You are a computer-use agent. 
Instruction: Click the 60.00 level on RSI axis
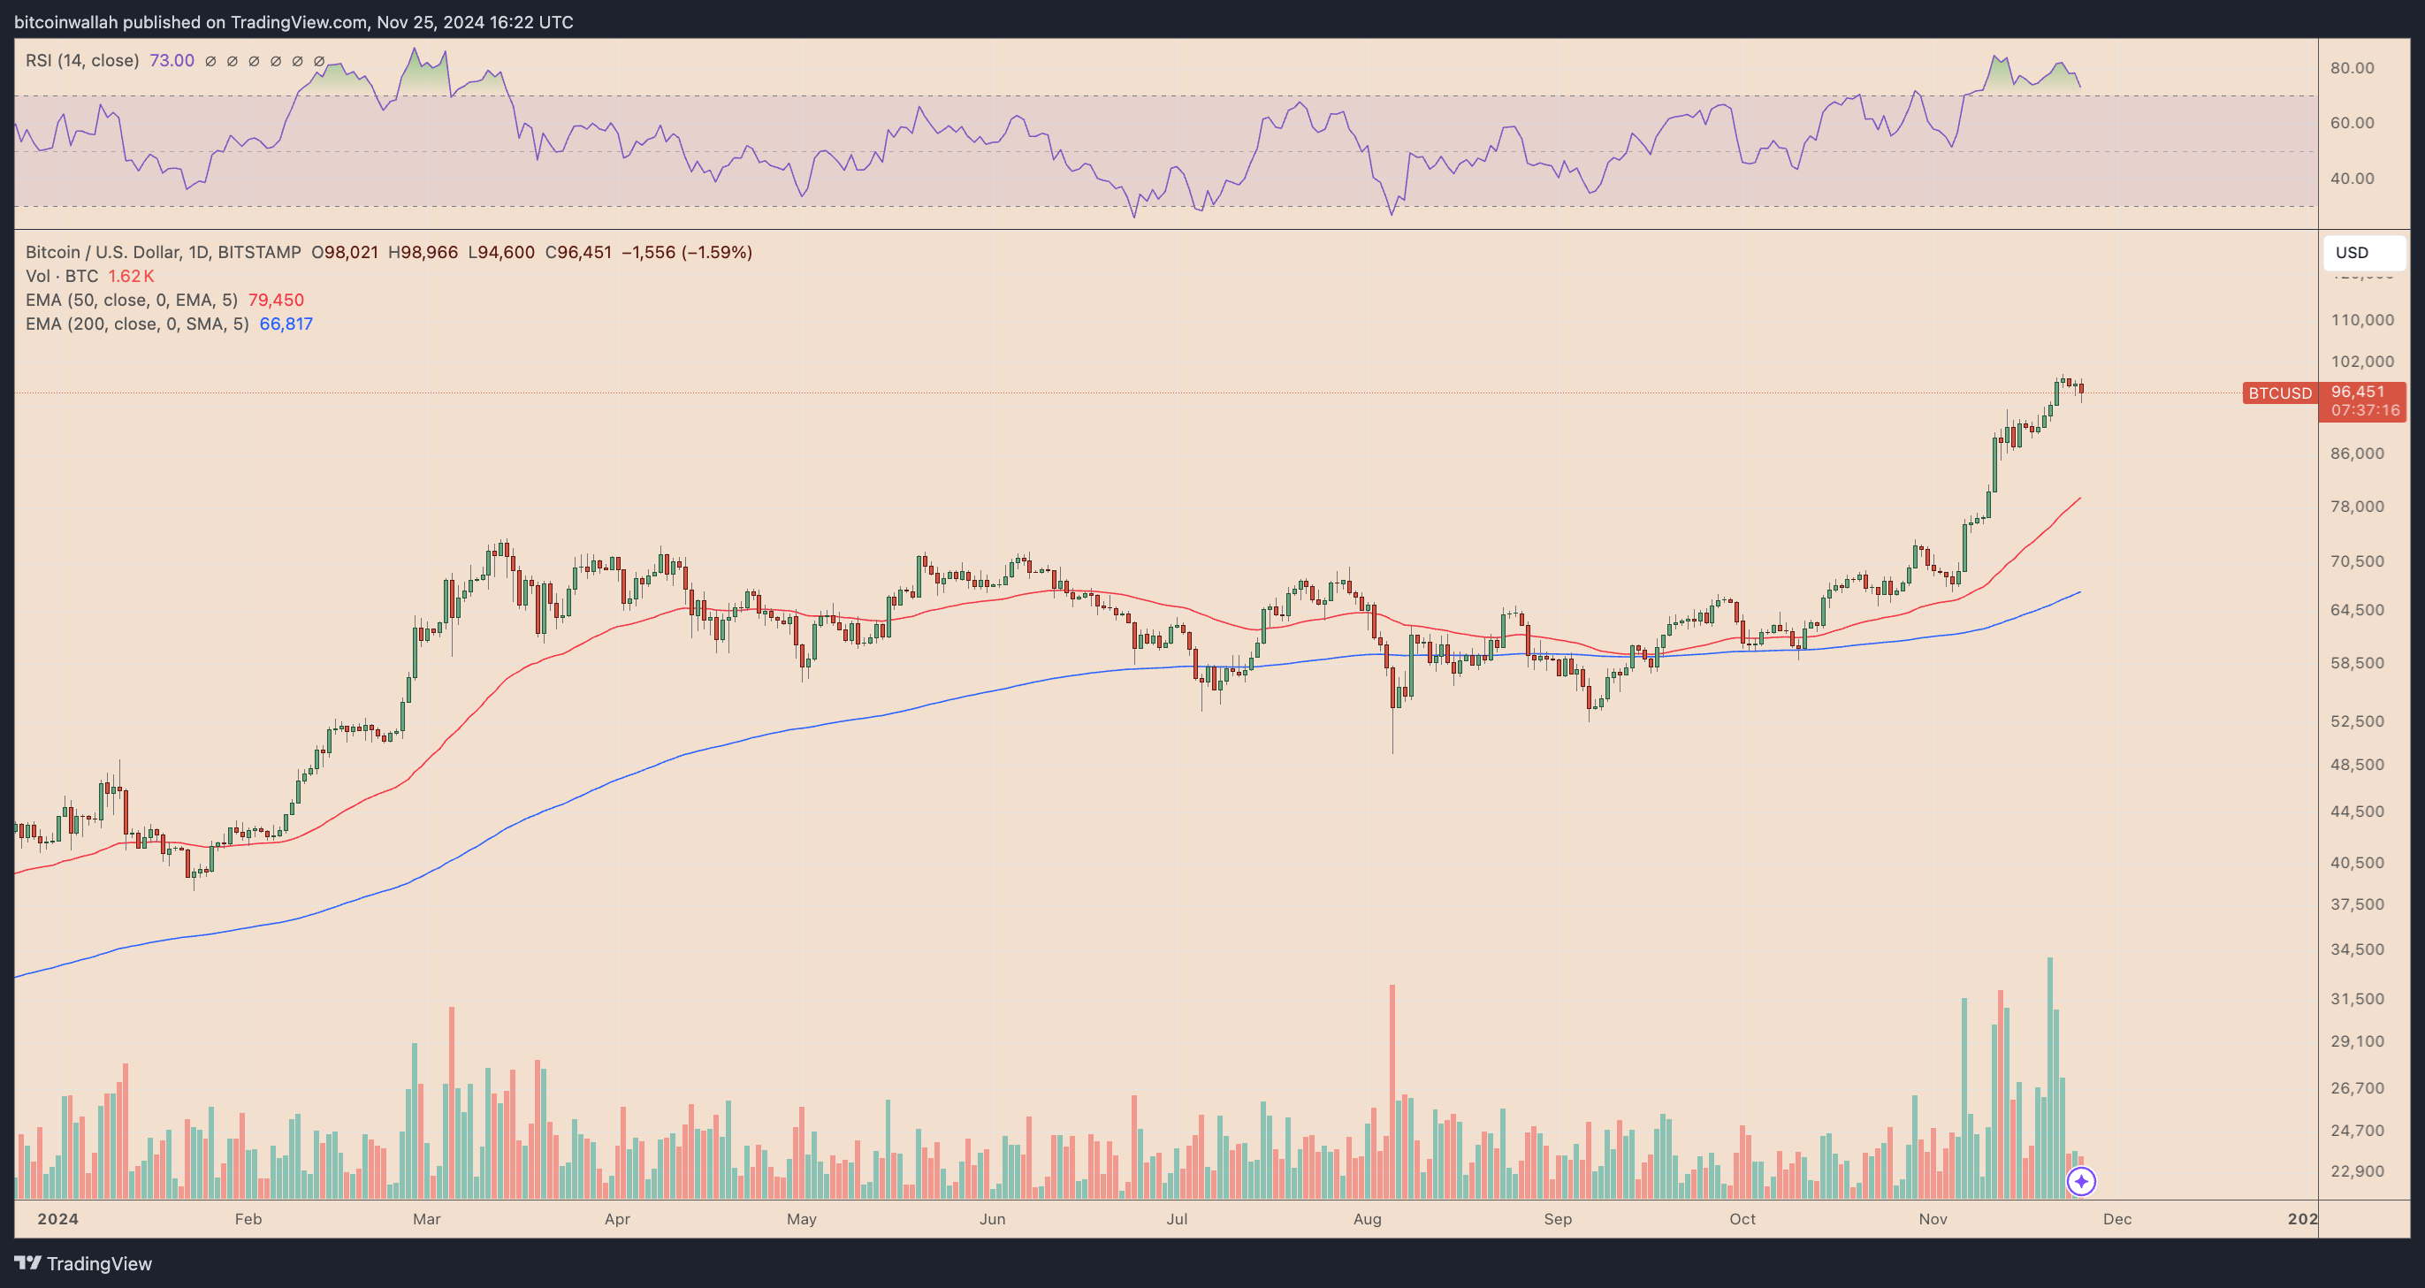[x=2352, y=124]
